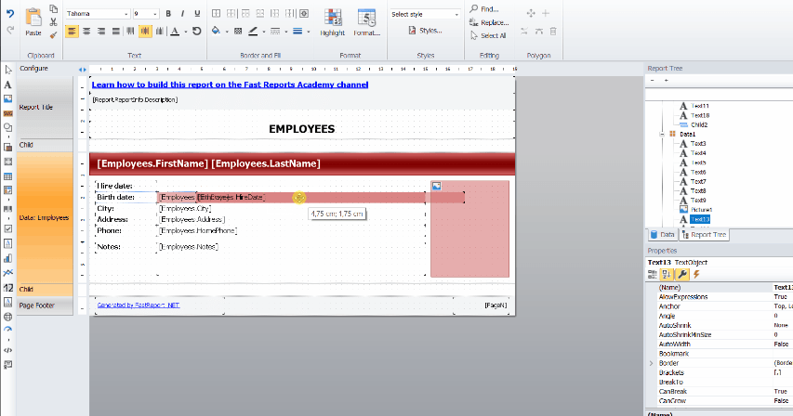Select the digital signature '12' tool
The width and height of the screenshot is (793, 416).
point(8,288)
